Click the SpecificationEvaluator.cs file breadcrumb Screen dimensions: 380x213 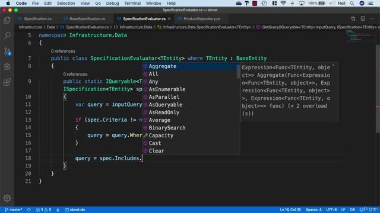[x=84, y=27]
